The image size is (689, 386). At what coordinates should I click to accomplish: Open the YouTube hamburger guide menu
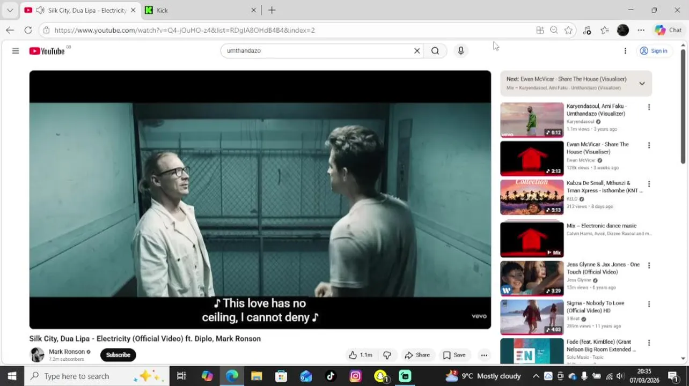pos(16,51)
